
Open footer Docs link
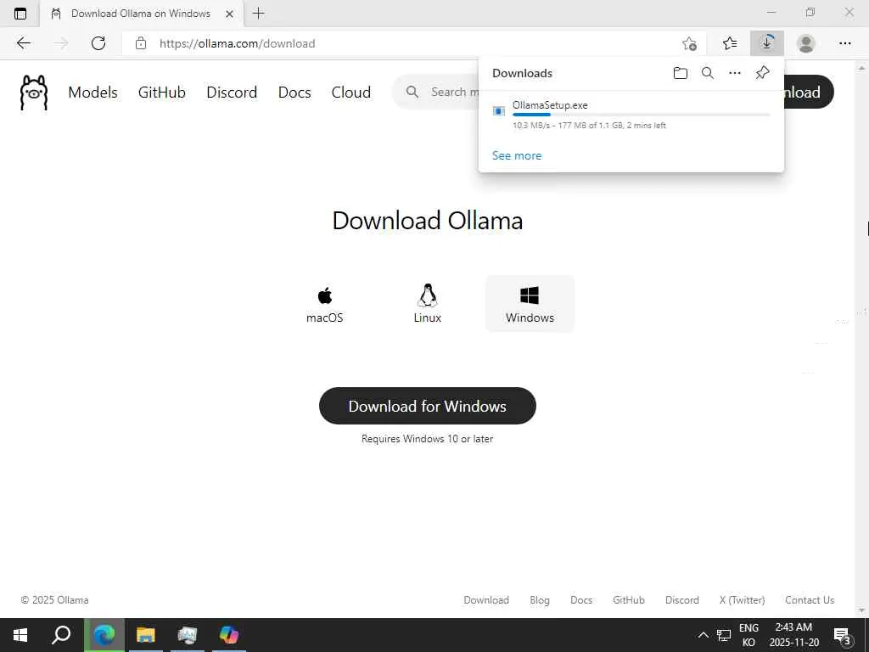tap(581, 600)
